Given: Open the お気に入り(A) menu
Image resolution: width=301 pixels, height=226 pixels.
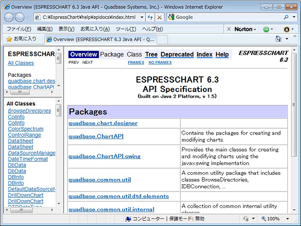Looking at the screenshot, I should pos(95,29).
